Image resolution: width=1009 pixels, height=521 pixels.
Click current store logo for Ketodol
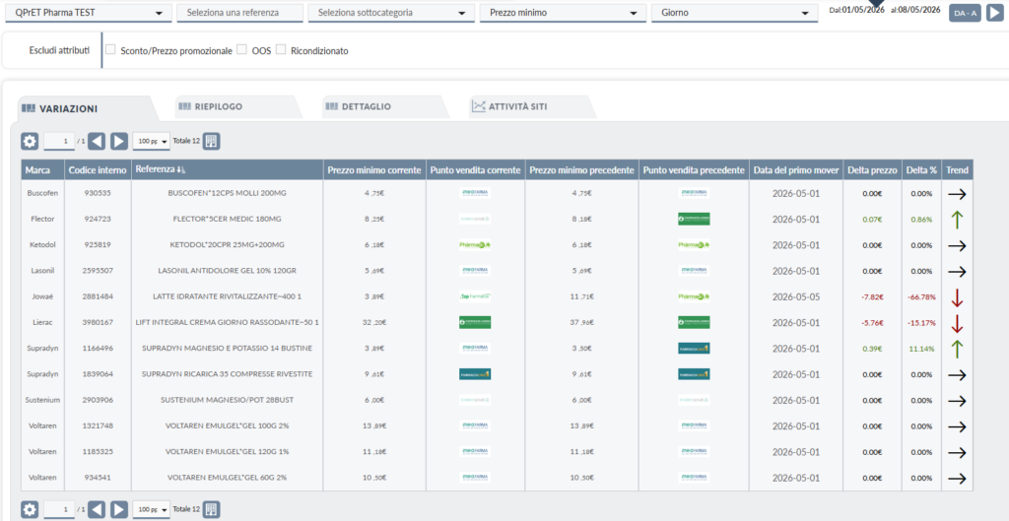pyautogui.click(x=475, y=245)
